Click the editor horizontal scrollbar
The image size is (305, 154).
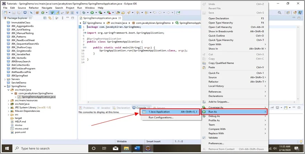pyautogui.click(x=144, y=102)
